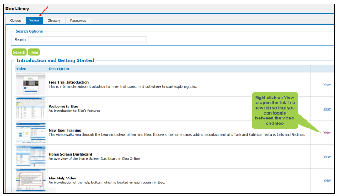Select the Eleo Help Video title text
The width and height of the screenshot is (337, 196).
click(x=62, y=178)
